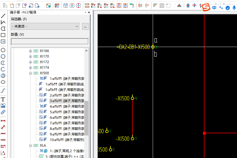The image size is (237, 158).
Task: Collapse the XI500 terminal strip node
Action: (31, 73)
